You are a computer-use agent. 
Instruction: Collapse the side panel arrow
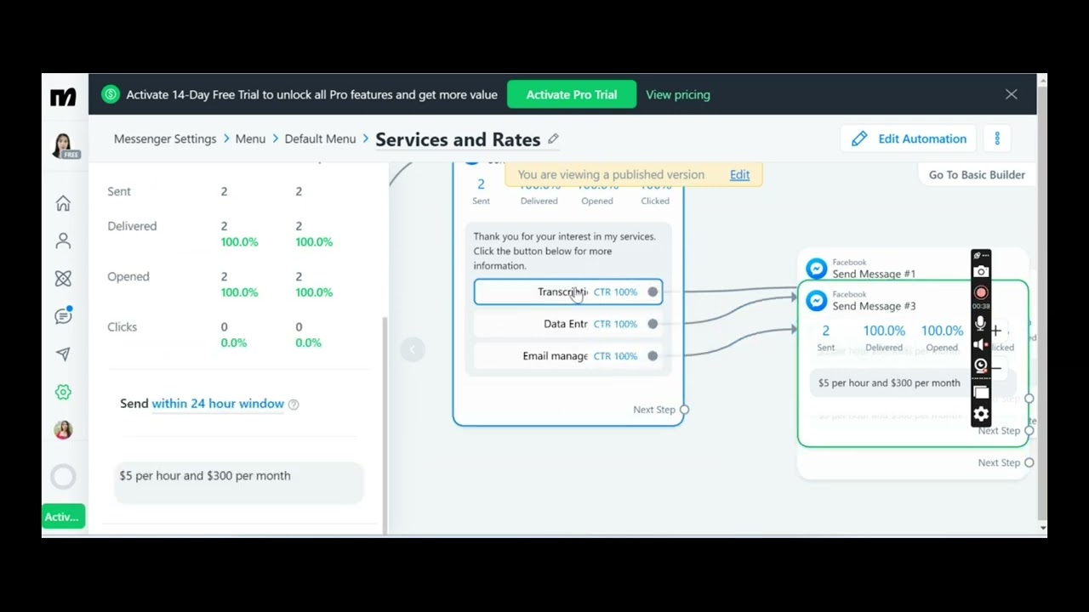click(x=413, y=349)
